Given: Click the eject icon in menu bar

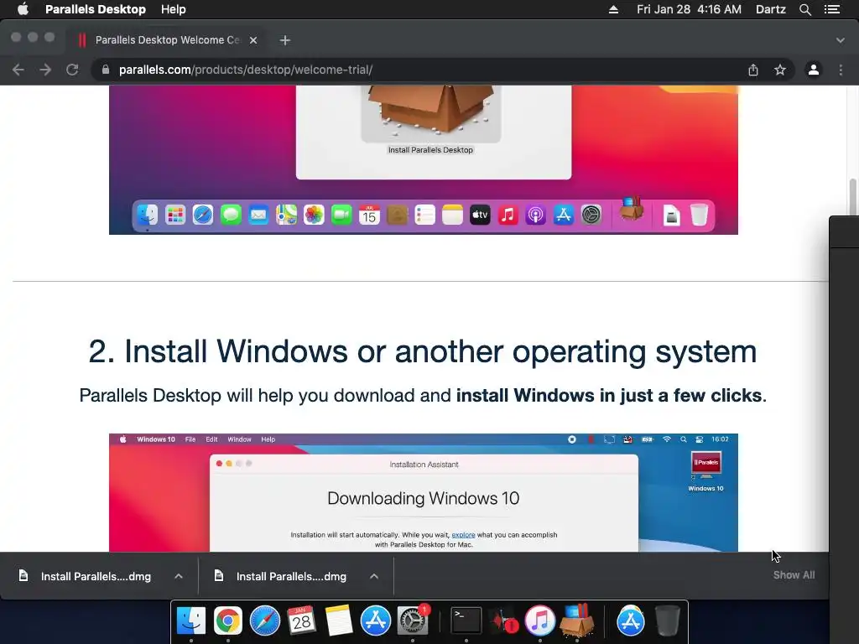Looking at the screenshot, I should [x=613, y=9].
